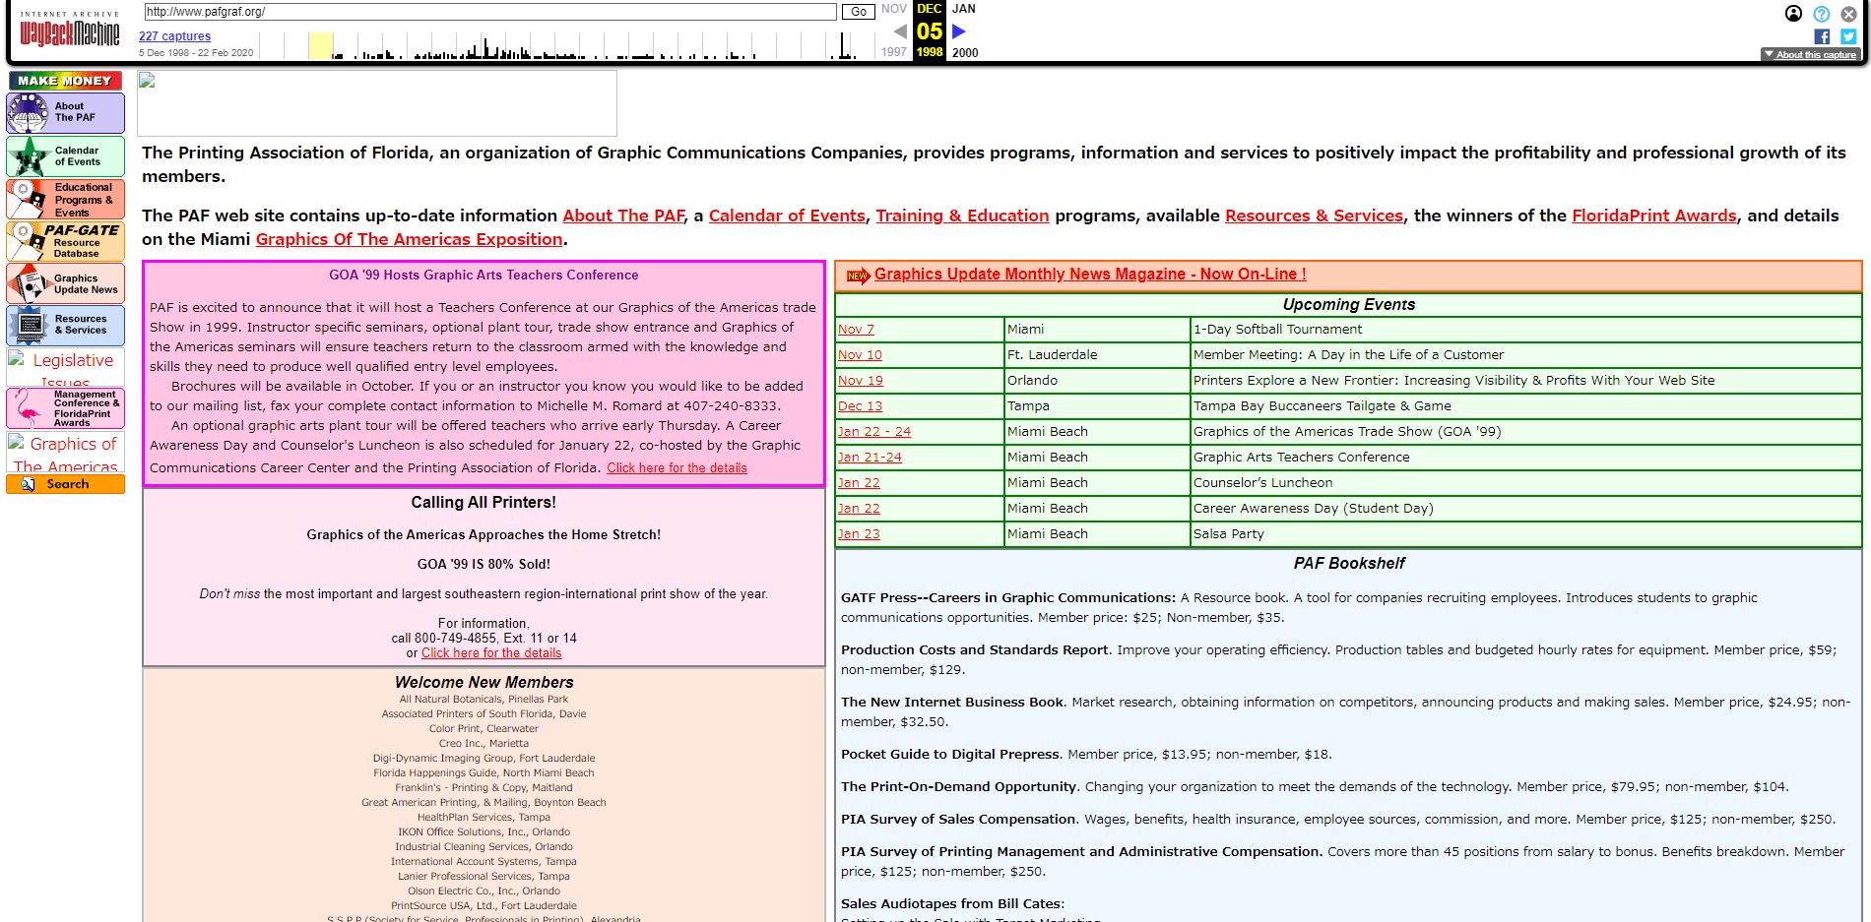Click the Wayback Machine logo
The image size is (1871, 922).
point(69,31)
